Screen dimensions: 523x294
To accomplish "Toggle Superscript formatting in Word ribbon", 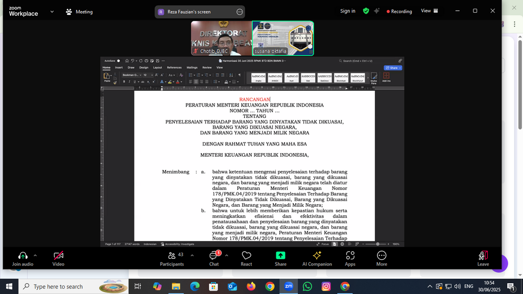I will [x=153, y=82].
